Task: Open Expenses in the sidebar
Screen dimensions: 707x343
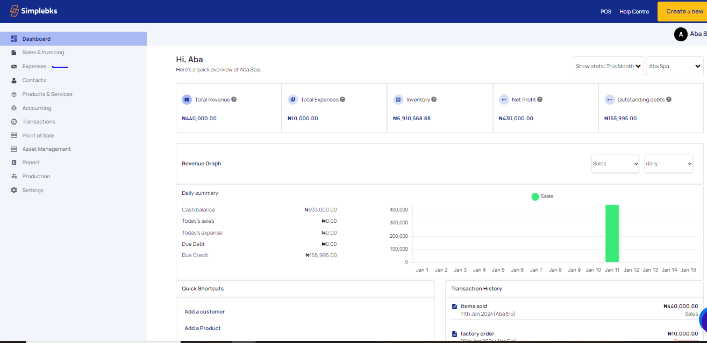Action: 34,67
